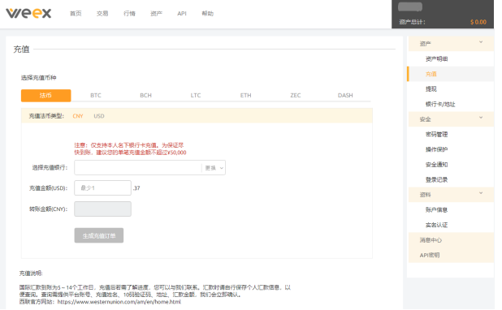Collapse the 安全 sidebar section chevron

coord(481,118)
